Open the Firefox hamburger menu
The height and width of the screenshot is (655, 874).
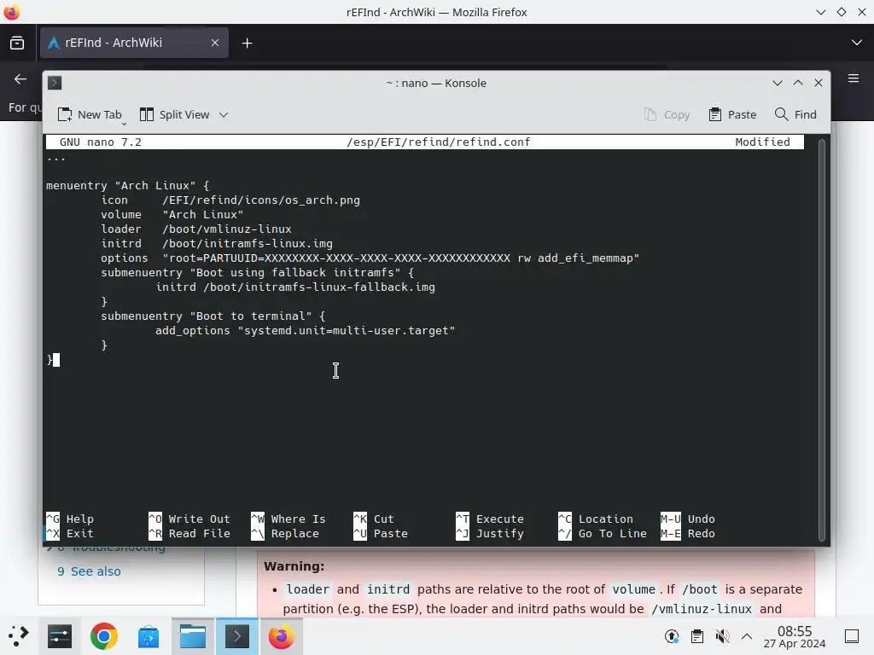coord(854,78)
